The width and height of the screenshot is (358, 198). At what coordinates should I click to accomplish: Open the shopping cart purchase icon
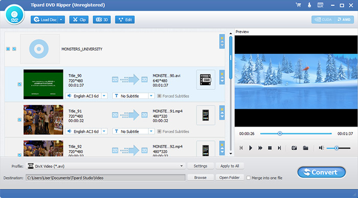coord(298,5)
